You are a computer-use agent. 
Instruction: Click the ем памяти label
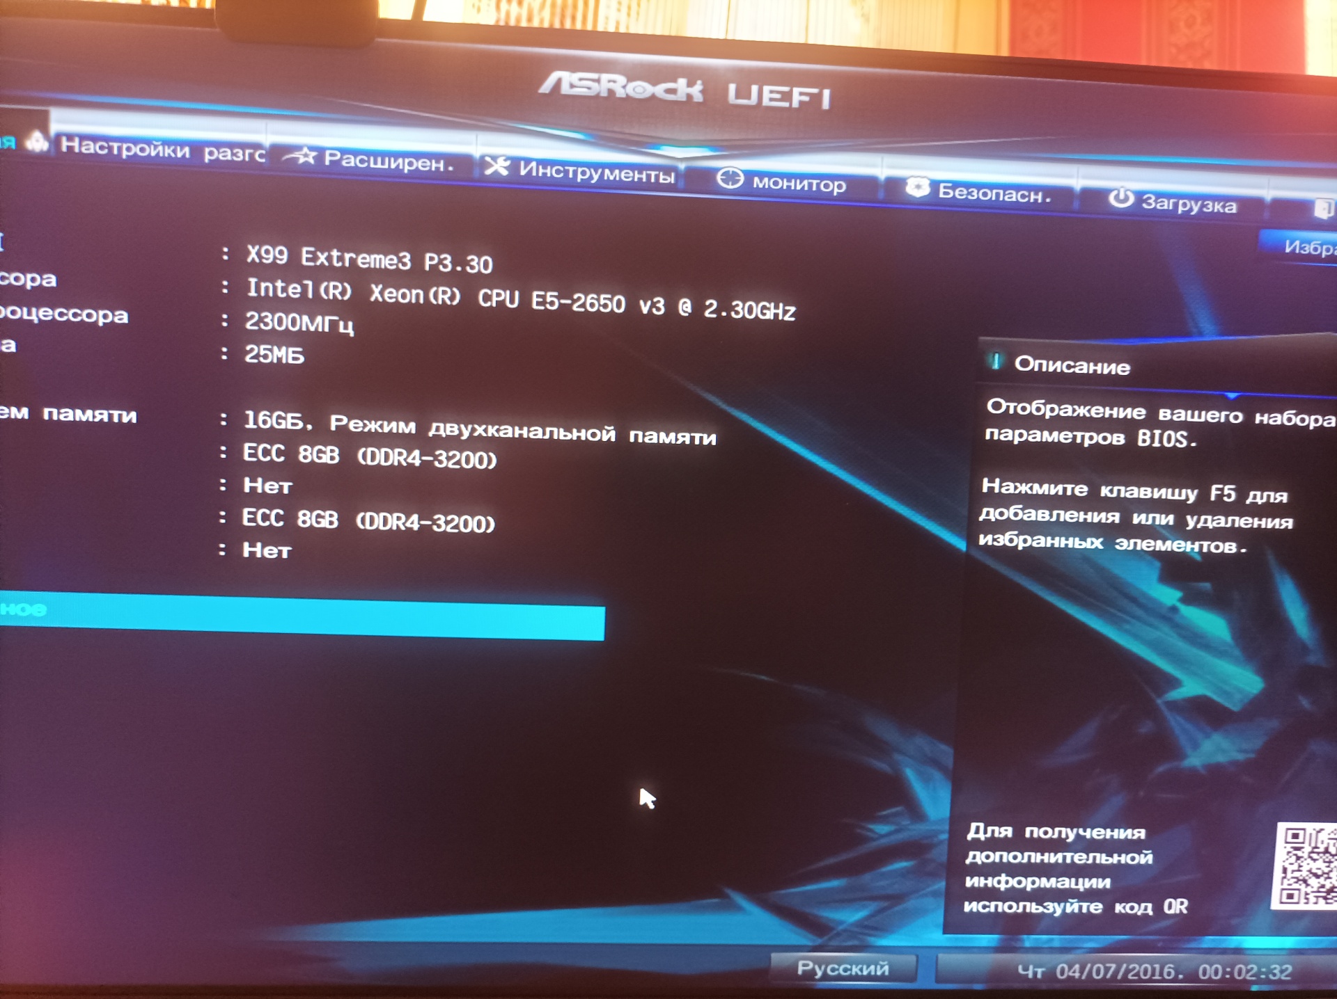(68, 414)
